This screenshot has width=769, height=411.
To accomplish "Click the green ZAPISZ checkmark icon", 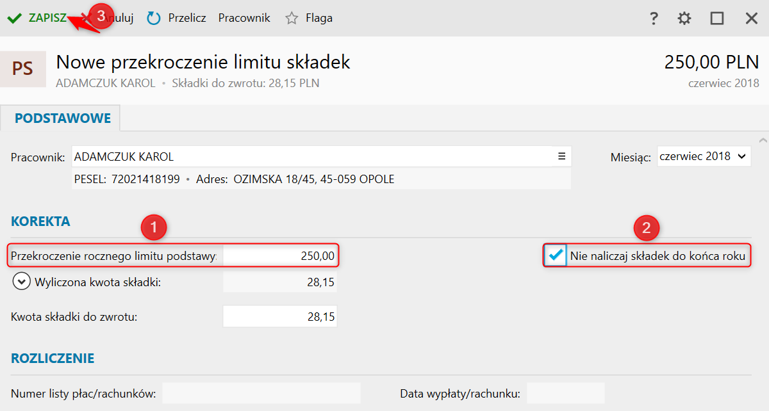I will click(14, 19).
